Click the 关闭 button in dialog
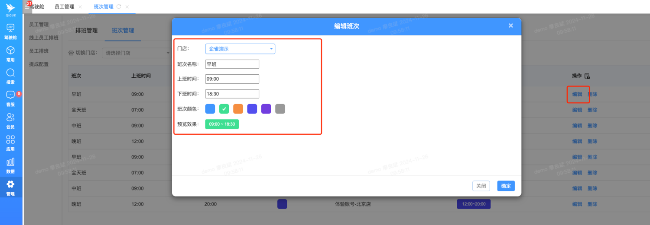Viewport: 650px width, 225px height. pyautogui.click(x=481, y=186)
